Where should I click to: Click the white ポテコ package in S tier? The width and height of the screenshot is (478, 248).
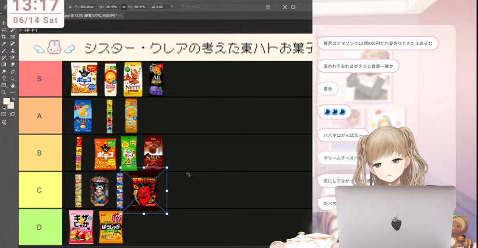click(84, 79)
